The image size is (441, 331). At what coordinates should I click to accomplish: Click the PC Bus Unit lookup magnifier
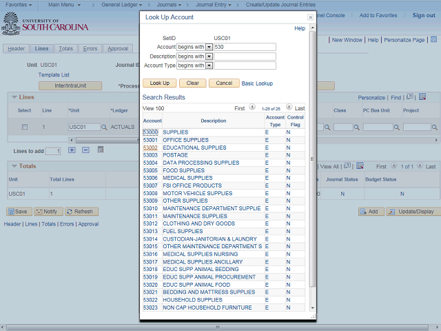point(397,128)
